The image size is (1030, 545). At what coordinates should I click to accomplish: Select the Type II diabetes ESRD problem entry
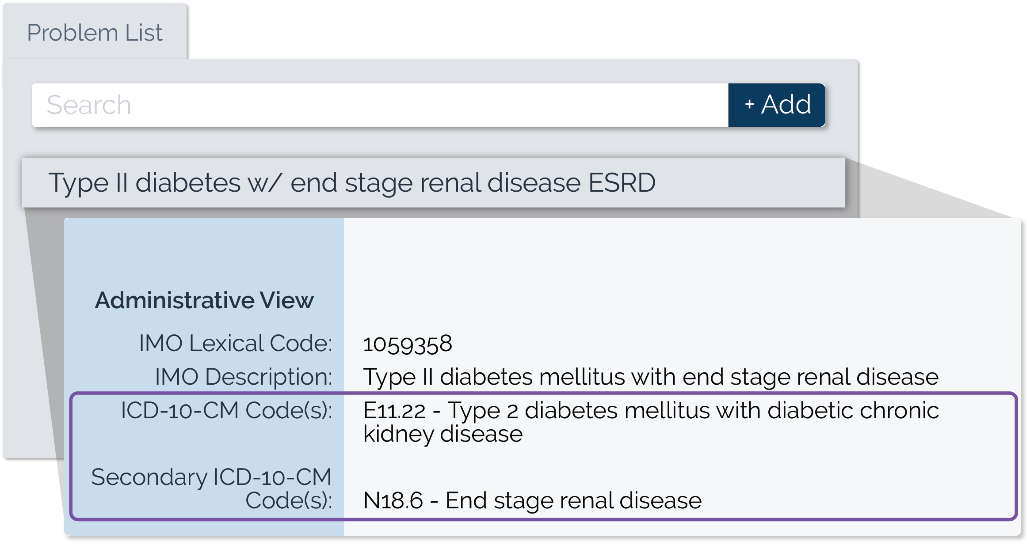click(x=433, y=183)
